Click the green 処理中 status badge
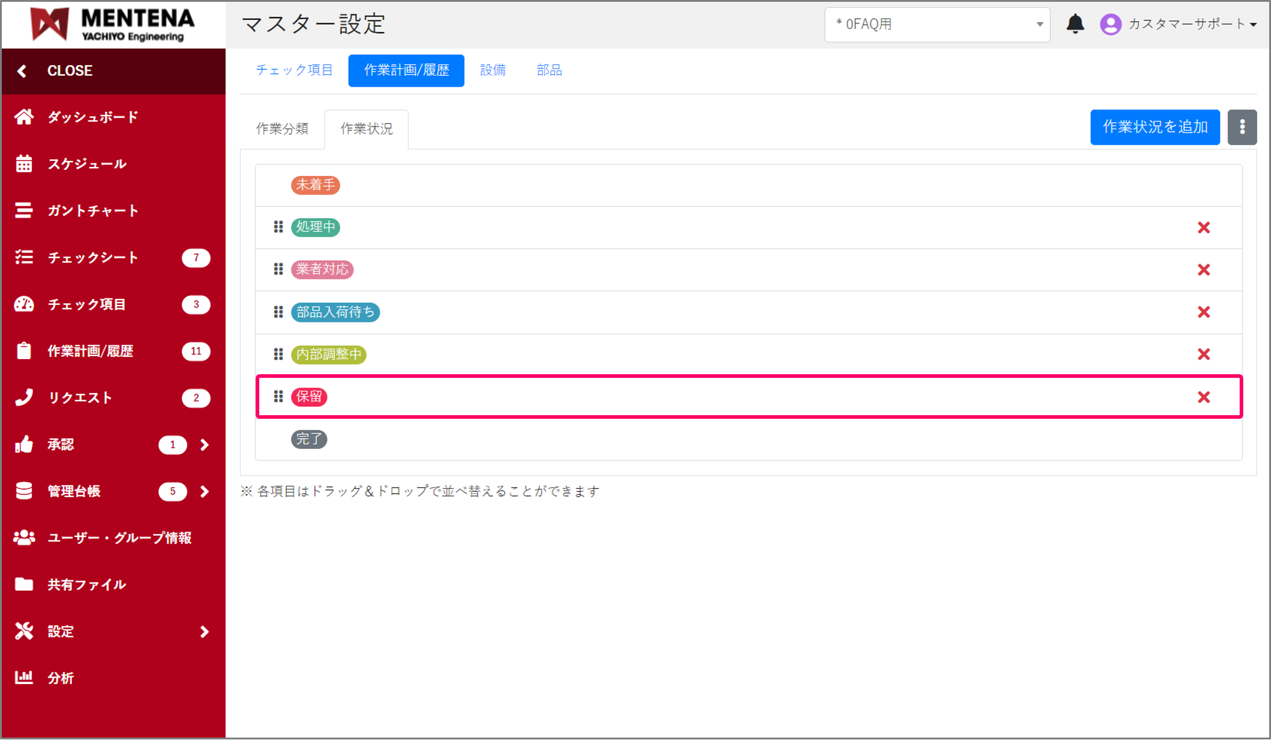 point(315,227)
